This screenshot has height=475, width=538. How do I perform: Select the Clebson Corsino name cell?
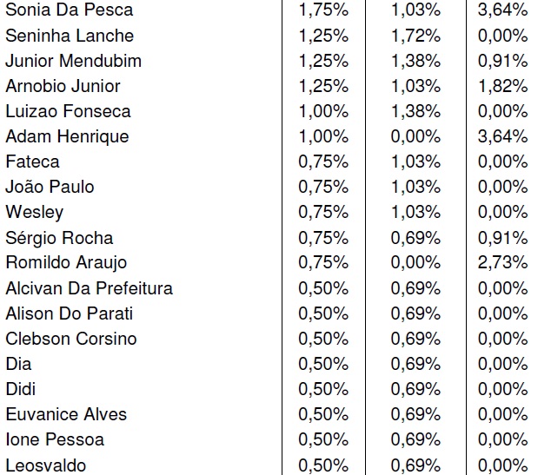click(x=71, y=339)
